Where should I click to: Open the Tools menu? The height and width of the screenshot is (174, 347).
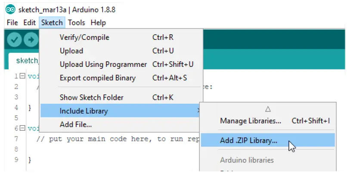coord(76,22)
